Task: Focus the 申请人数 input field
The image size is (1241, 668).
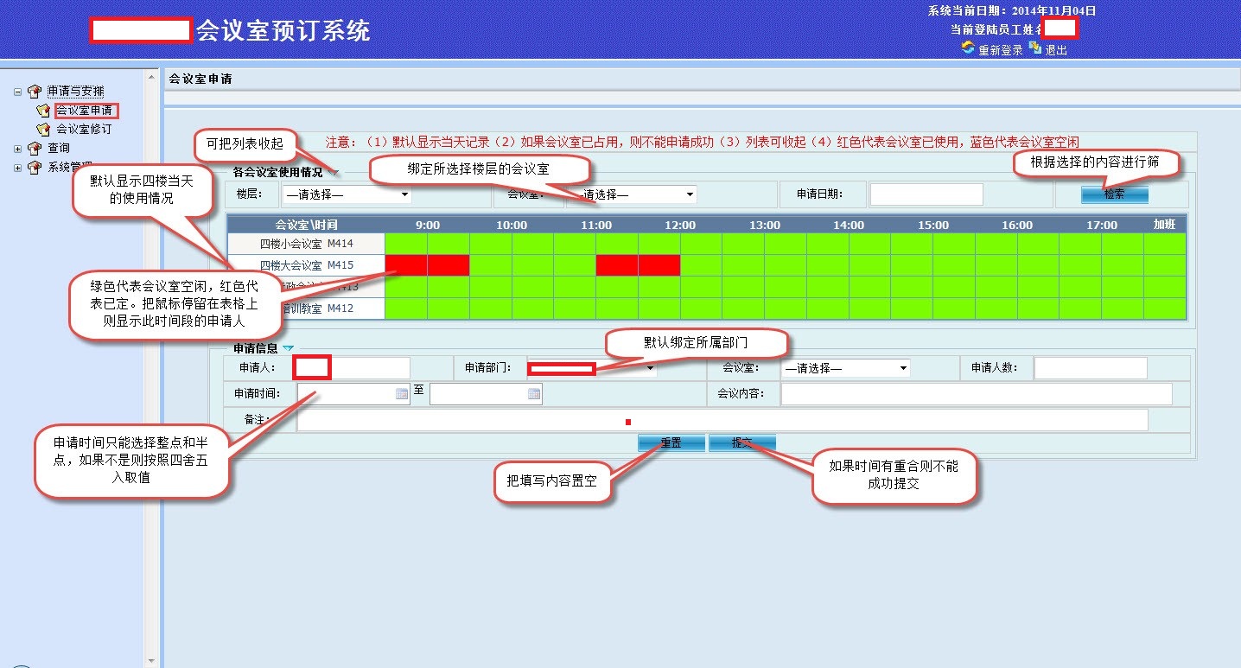Action: coord(1091,368)
